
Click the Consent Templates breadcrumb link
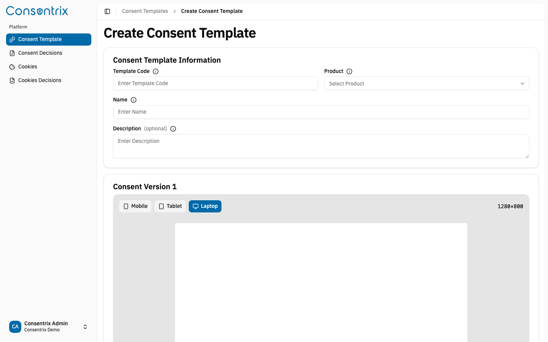pos(145,11)
